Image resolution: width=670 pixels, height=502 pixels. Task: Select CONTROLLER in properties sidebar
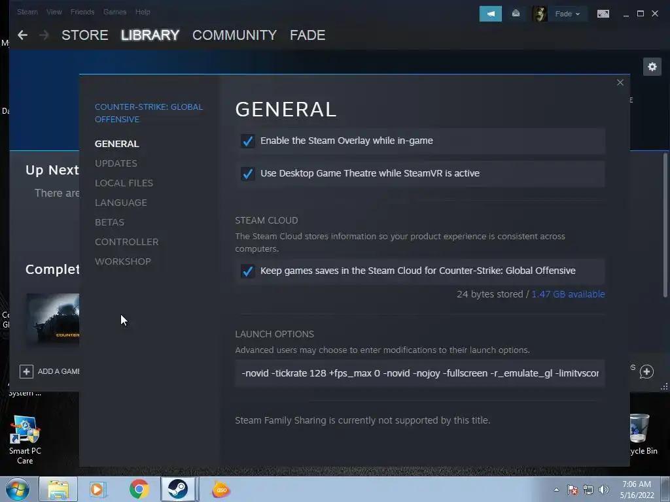click(x=127, y=242)
